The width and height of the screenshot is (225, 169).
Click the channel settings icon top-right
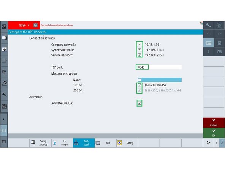point(219,25)
